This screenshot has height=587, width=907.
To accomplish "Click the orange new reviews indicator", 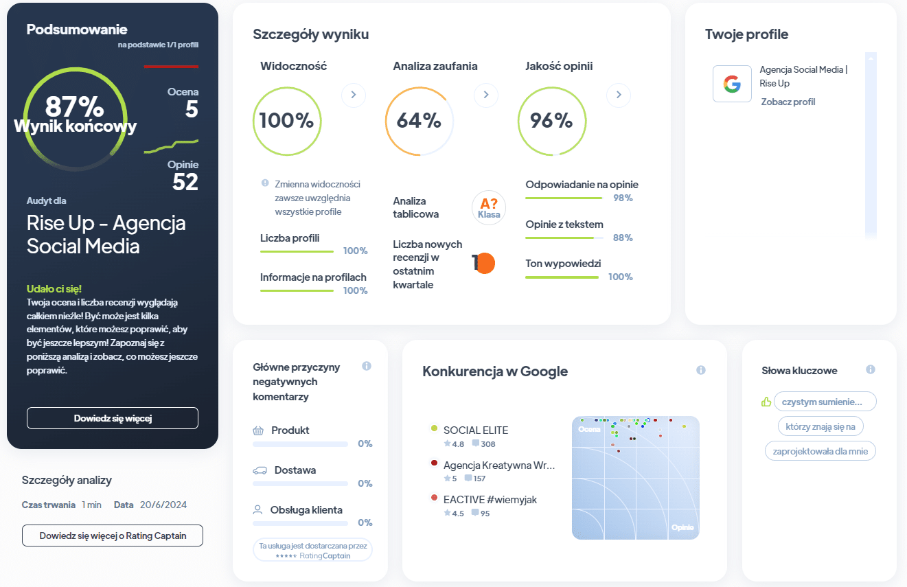I will [x=485, y=263].
